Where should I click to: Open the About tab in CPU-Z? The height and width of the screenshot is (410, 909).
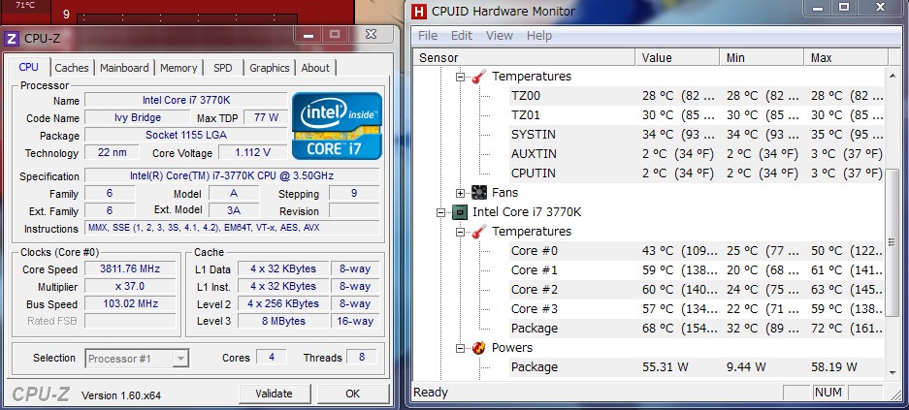(315, 68)
